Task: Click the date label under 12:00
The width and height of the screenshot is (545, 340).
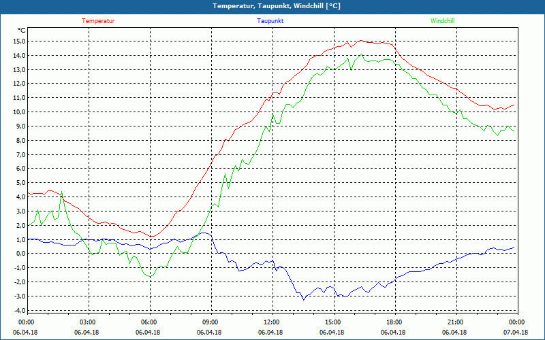Action: pos(270,333)
